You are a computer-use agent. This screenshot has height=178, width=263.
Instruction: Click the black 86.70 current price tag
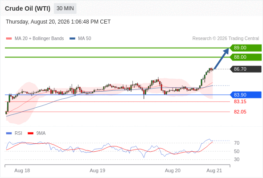coord(245,69)
